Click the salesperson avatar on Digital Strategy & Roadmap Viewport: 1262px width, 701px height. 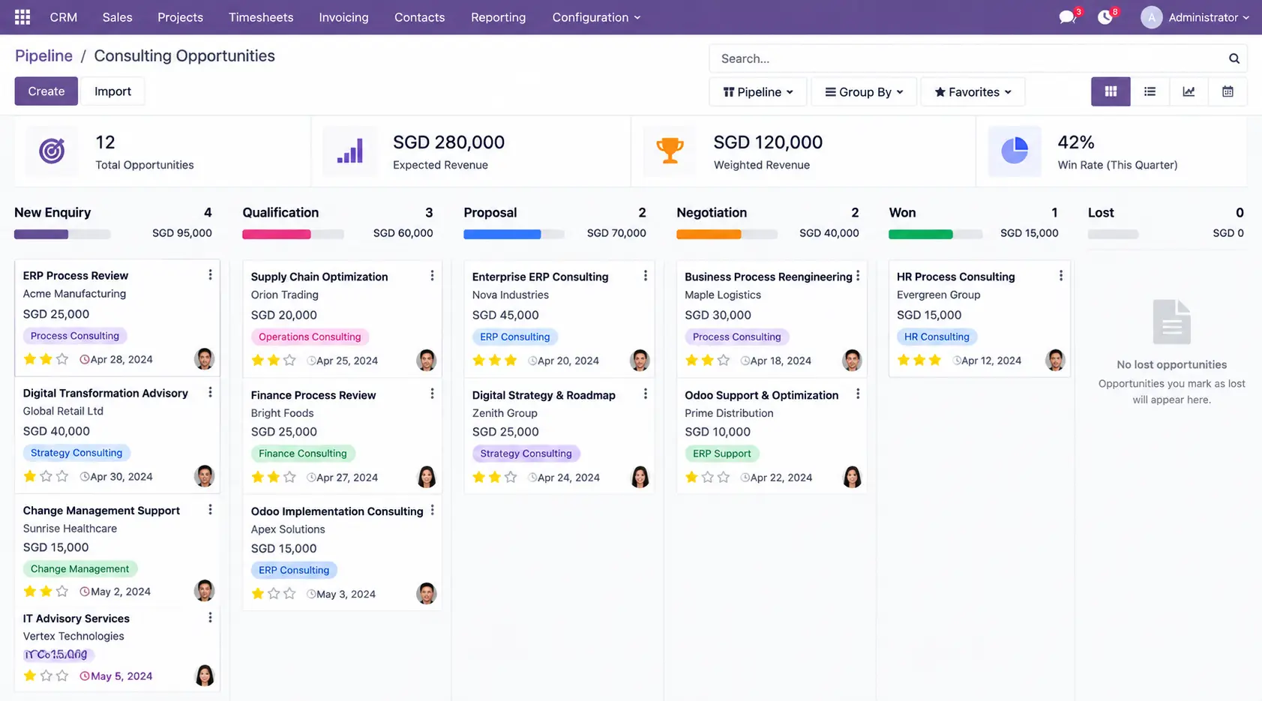(640, 477)
